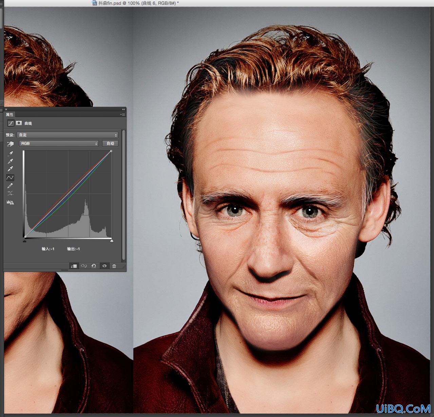Clip adjustment to layer below

pos(74,266)
